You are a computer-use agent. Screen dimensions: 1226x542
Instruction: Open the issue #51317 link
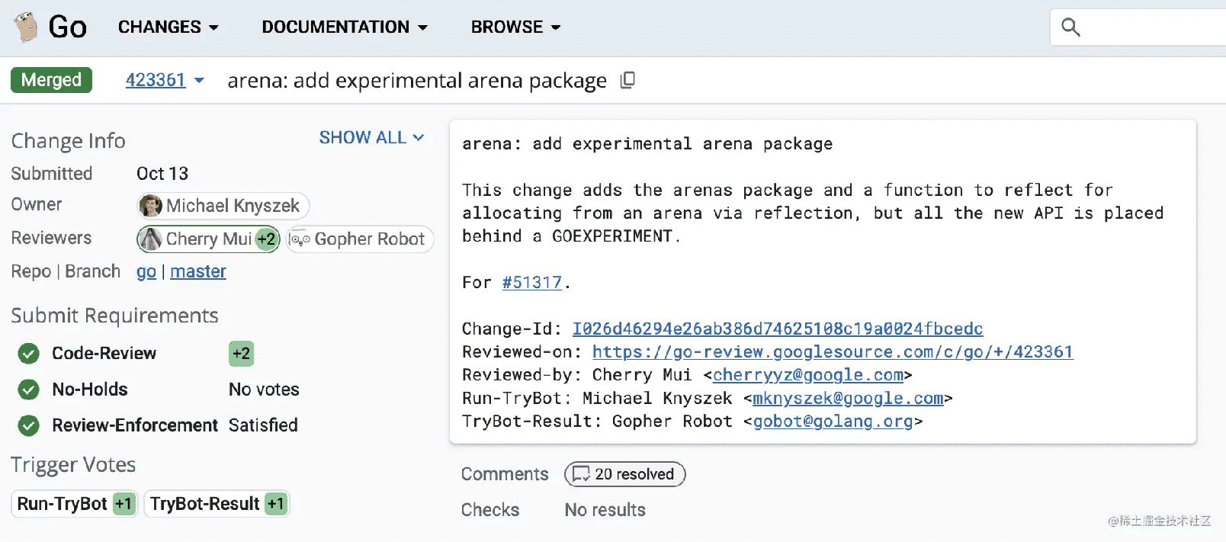coord(531,283)
